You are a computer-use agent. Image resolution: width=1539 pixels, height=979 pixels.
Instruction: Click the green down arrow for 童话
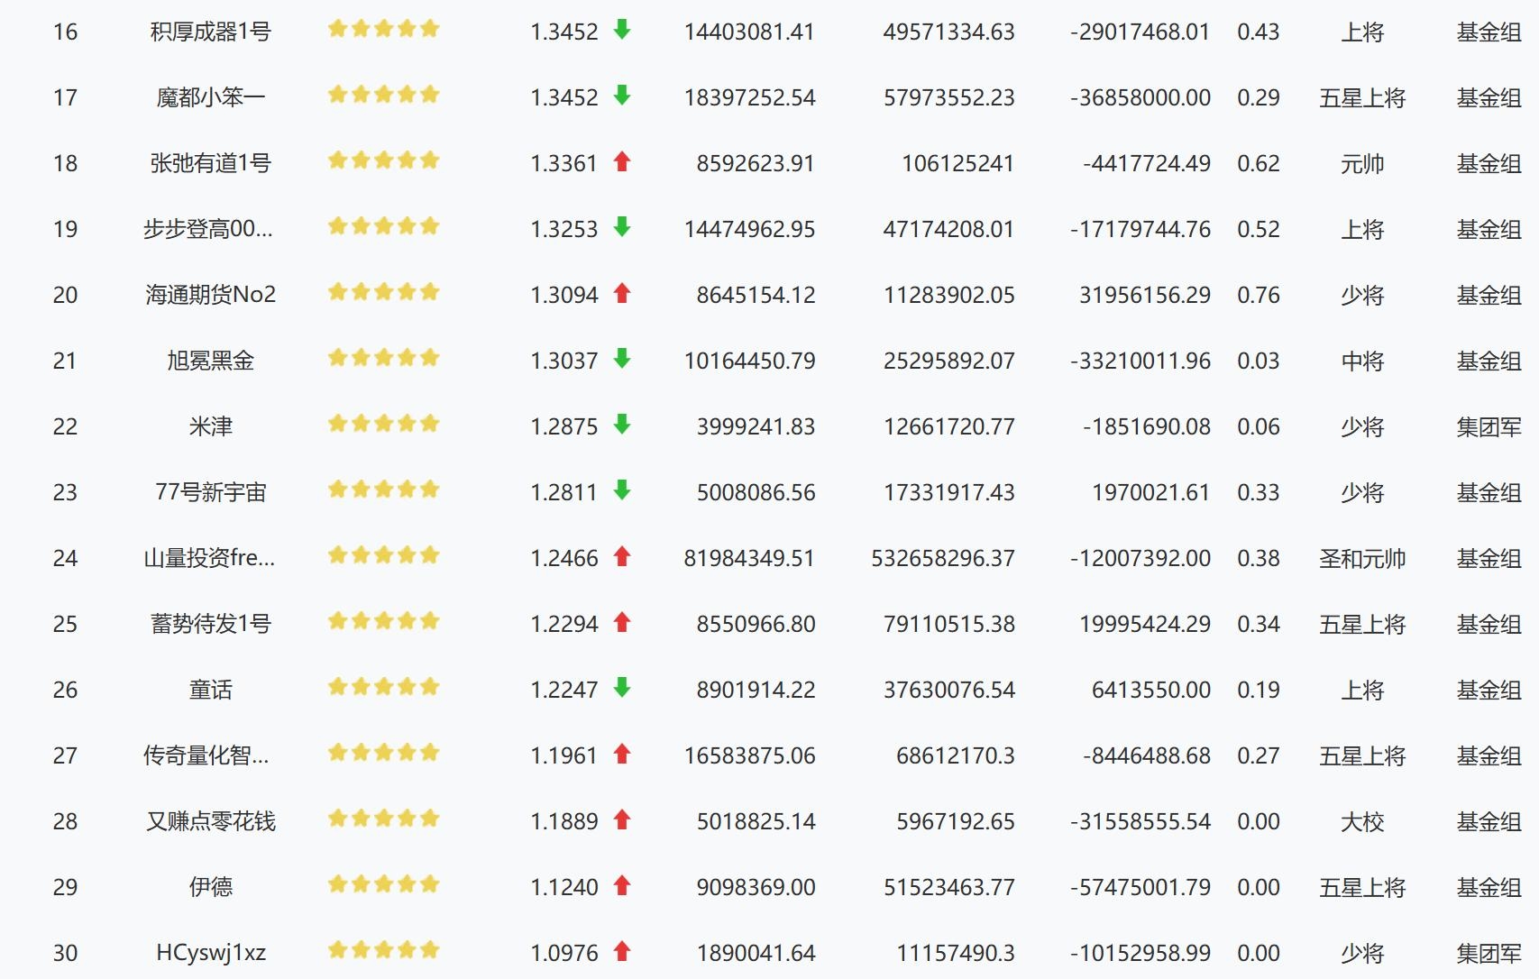pos(621,688)
